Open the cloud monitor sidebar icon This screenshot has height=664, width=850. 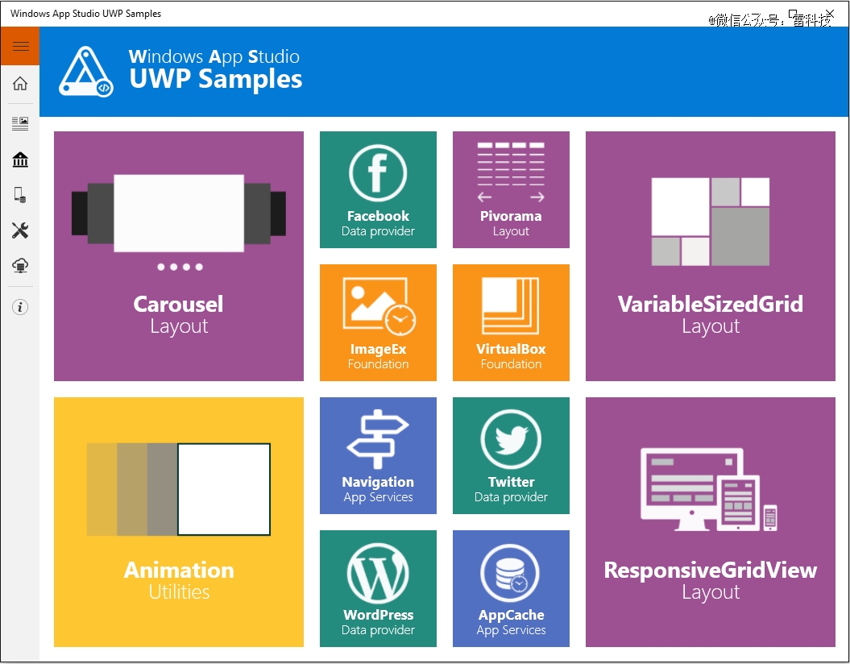20,266
